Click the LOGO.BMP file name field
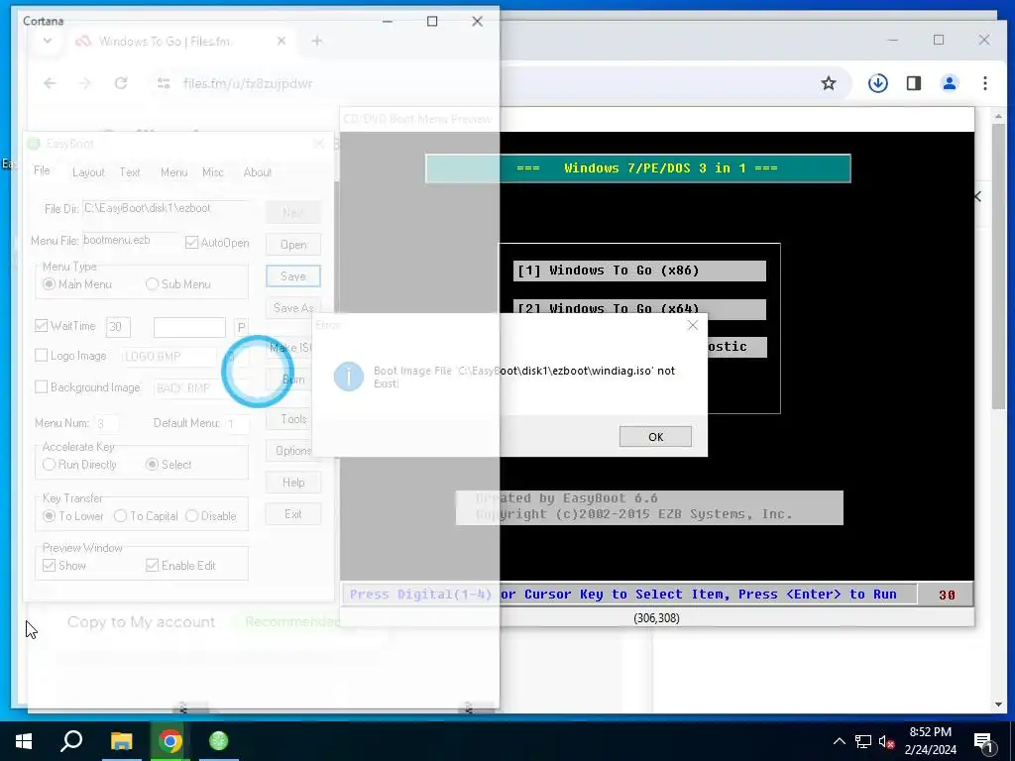The width and height of the screenshot is (1015, 761). coord(169,357)
